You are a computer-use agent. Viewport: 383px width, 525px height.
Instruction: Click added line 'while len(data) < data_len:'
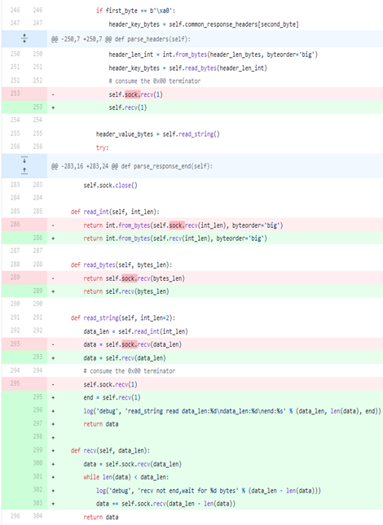click(x=126, y=477)
